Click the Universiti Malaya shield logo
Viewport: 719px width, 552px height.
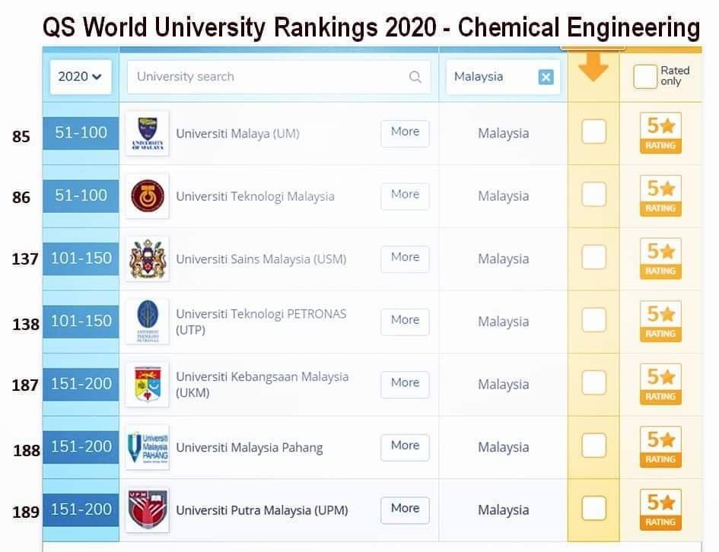[x=147, y=133]
